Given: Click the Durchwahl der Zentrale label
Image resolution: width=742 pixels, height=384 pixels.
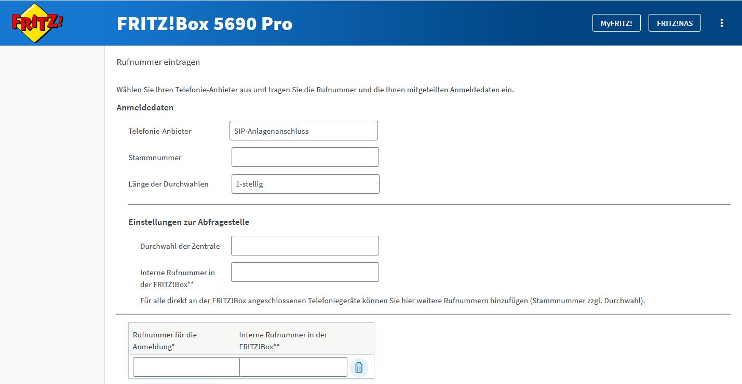Looking at the screenshot, I should (180, 246).
